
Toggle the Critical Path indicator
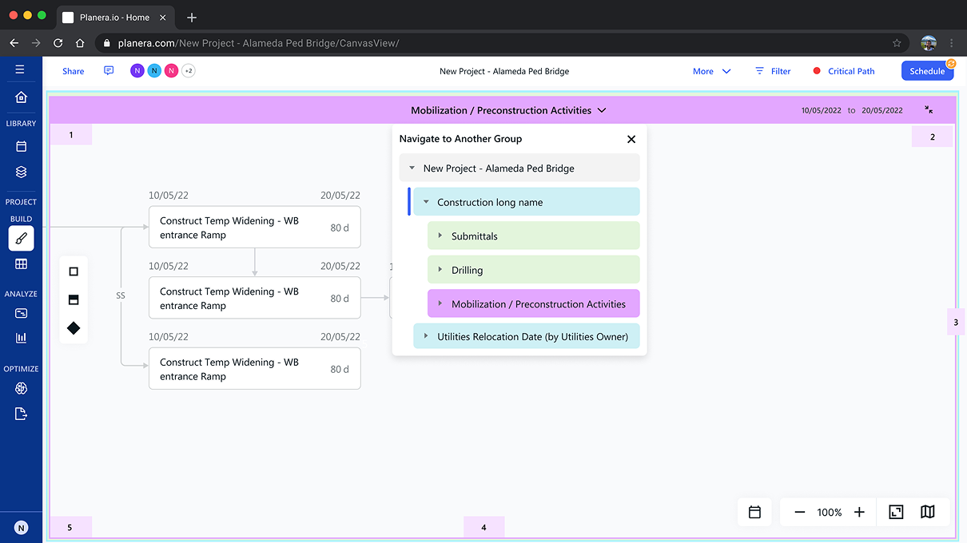844,71
